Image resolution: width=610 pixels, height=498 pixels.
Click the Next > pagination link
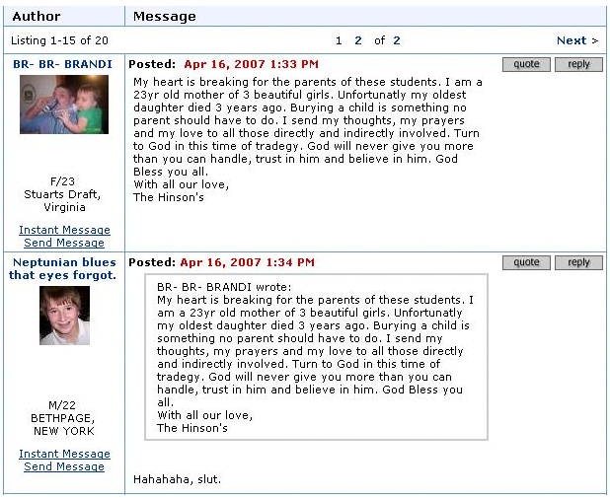point(577,40)
